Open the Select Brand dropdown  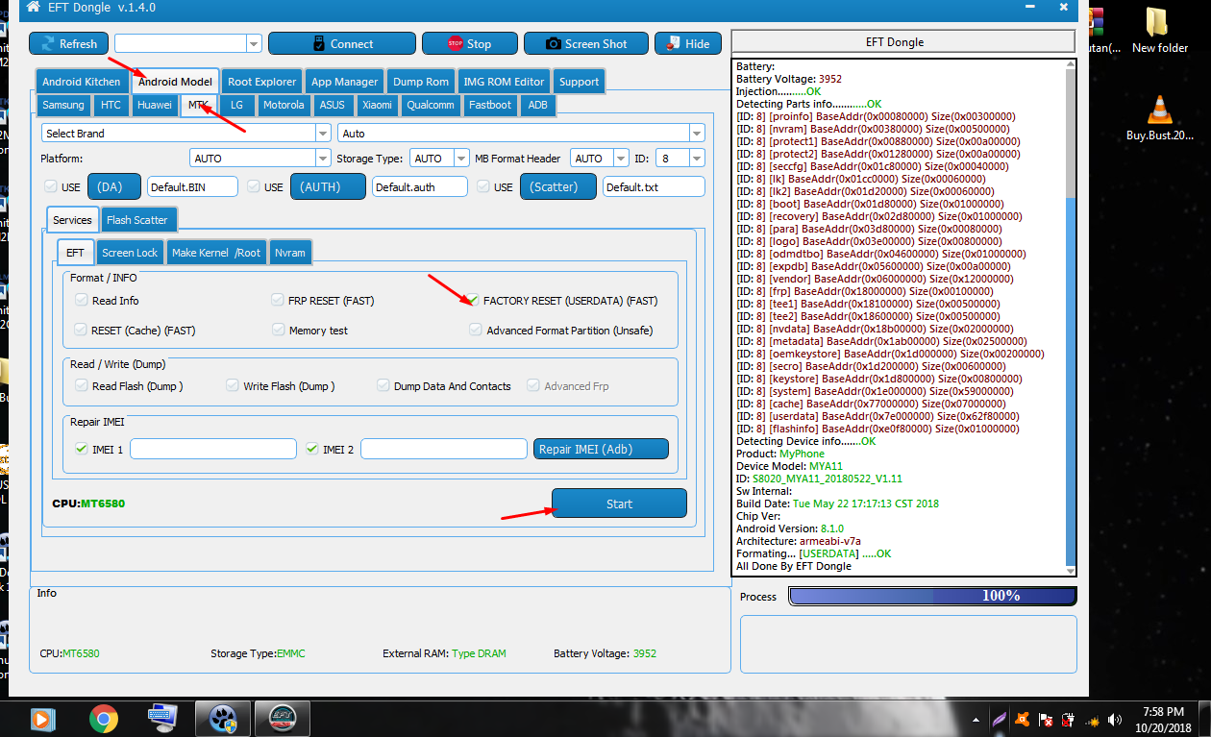pyautogui.click(x=323, y=133)
